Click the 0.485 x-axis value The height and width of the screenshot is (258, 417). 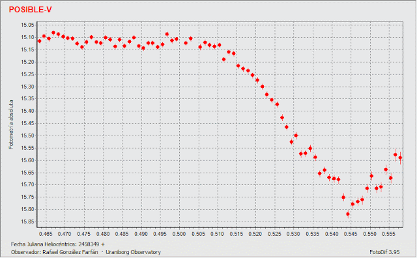(x=122, y=234)
